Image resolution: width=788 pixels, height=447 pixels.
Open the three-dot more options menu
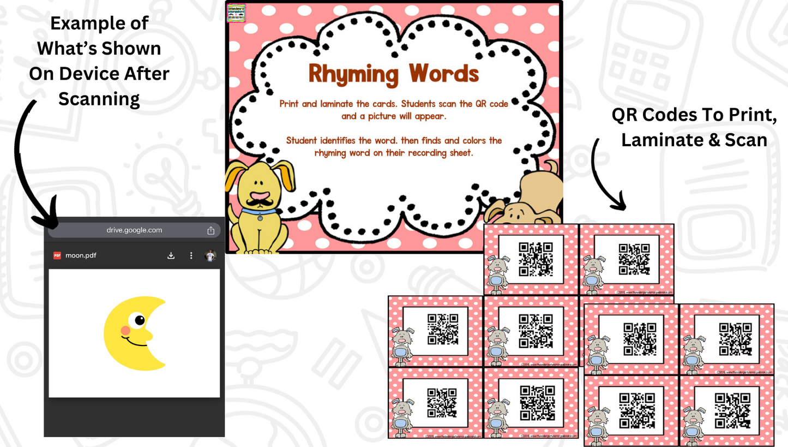pos(191,255)
